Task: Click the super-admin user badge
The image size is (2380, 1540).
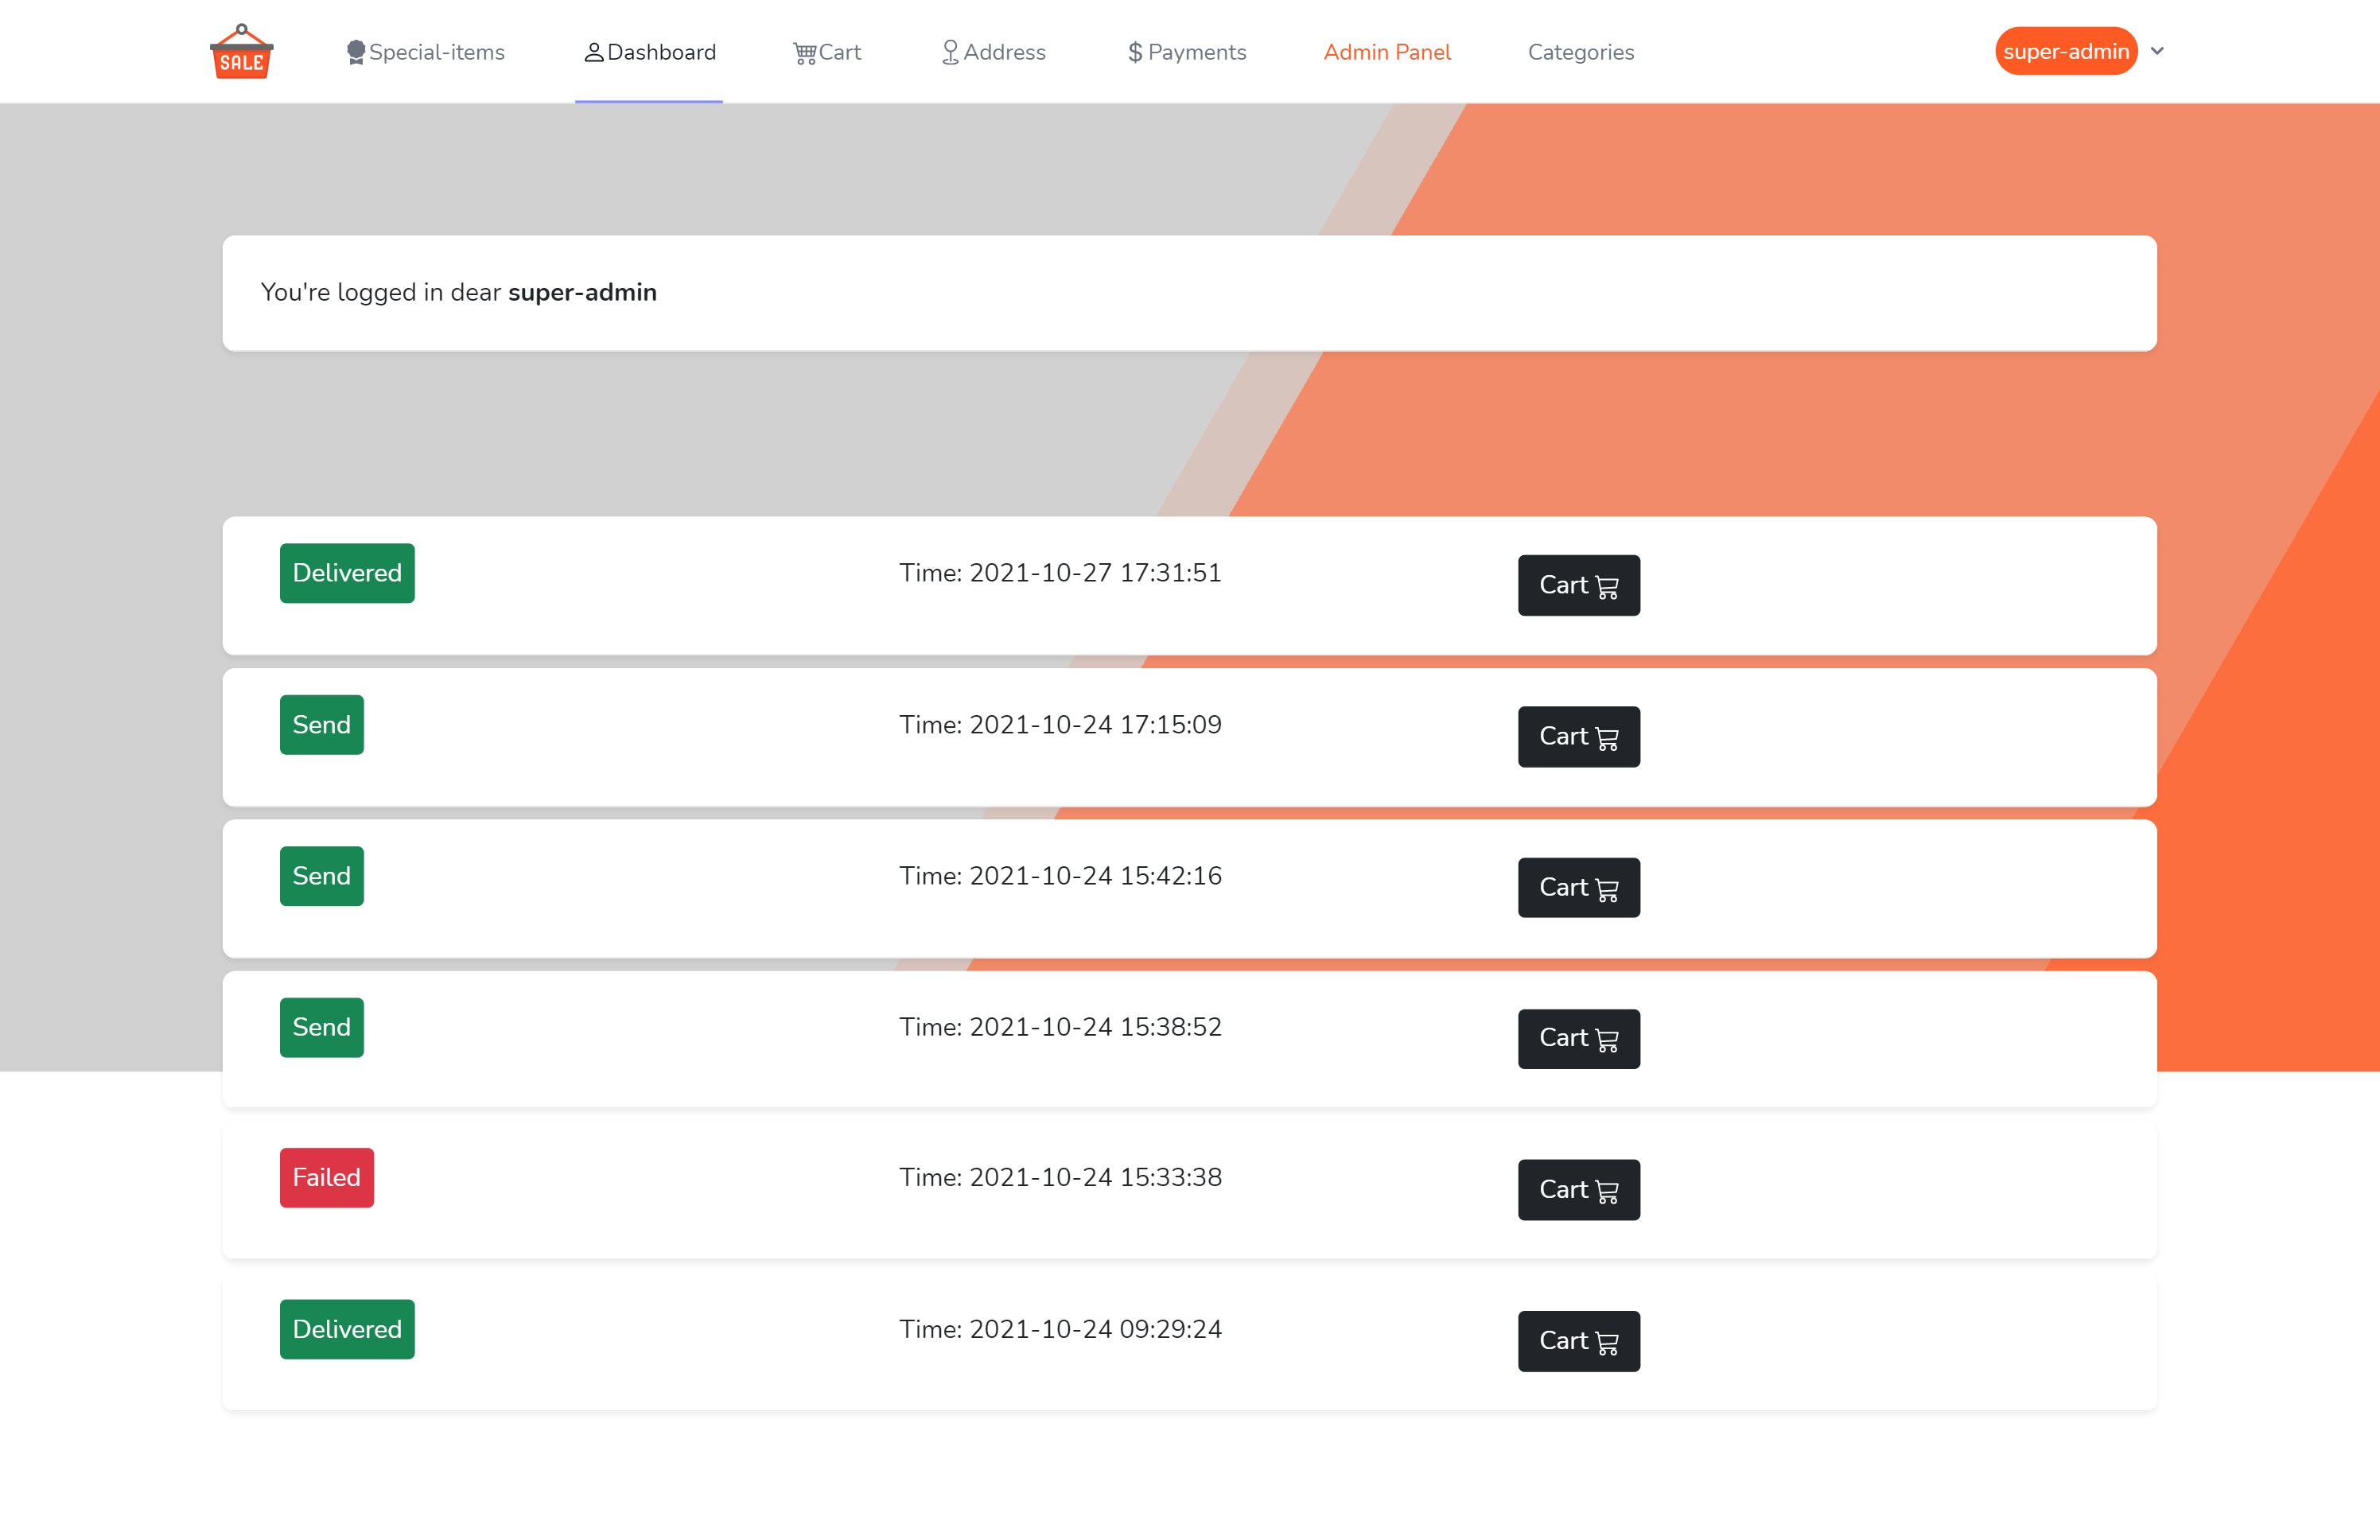Action: coord(2065,51)
